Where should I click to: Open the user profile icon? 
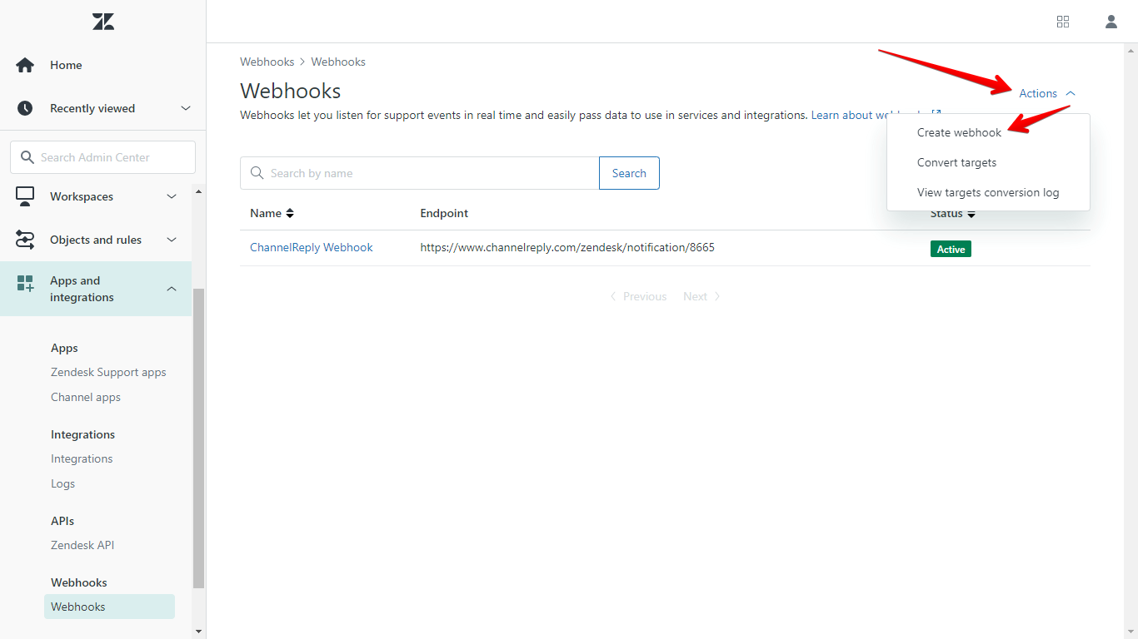click(x=1111, y=22)
